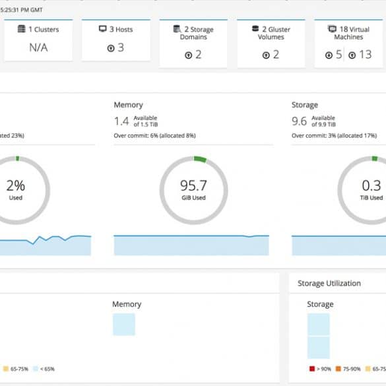The image size is (386, 386).
Task: Click the 5:25:31 PM GMT timestamp
Action: point(21,10)
